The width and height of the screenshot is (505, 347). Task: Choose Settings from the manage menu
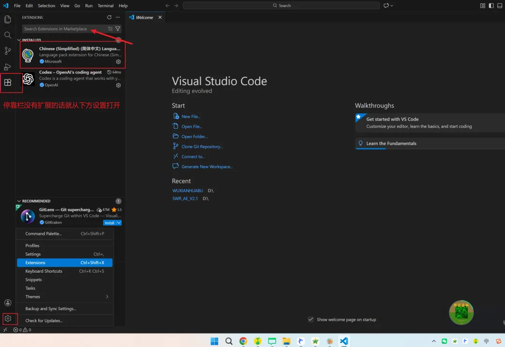tap(65, 254)
